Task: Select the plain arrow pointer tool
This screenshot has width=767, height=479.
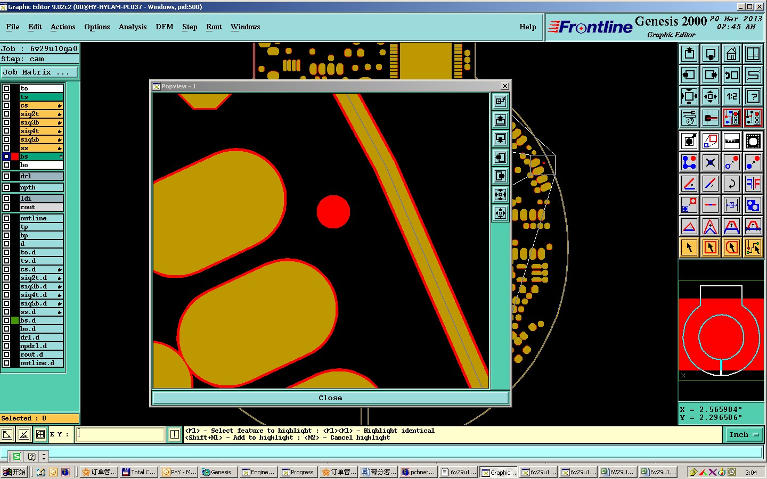Action: coord(689,247)
